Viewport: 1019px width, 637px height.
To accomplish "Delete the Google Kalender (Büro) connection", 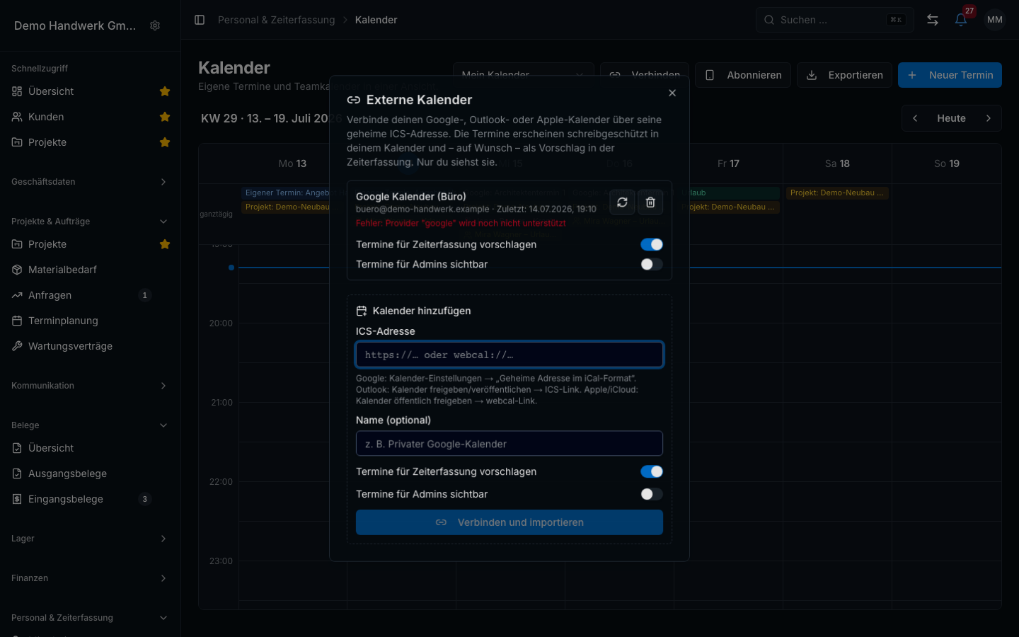I will pos(650,202).
